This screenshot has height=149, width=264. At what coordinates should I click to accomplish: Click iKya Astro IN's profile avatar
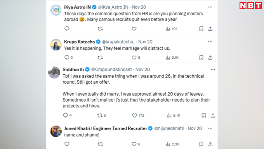coord(56,10)
